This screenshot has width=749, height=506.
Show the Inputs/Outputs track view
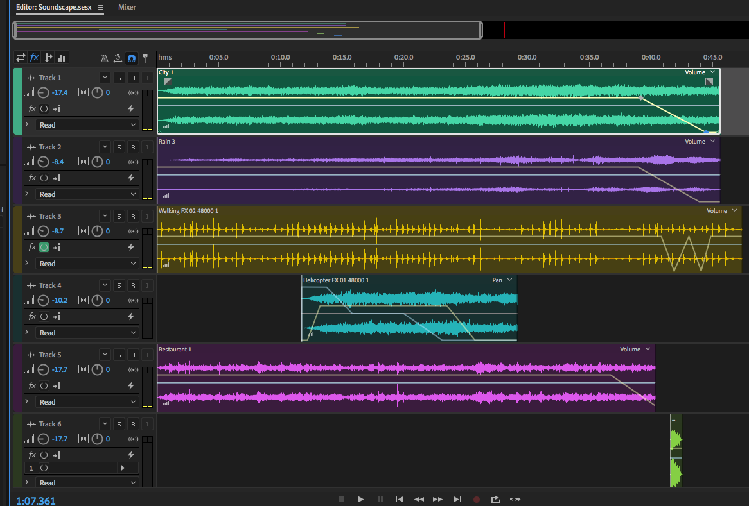(21, 58)
